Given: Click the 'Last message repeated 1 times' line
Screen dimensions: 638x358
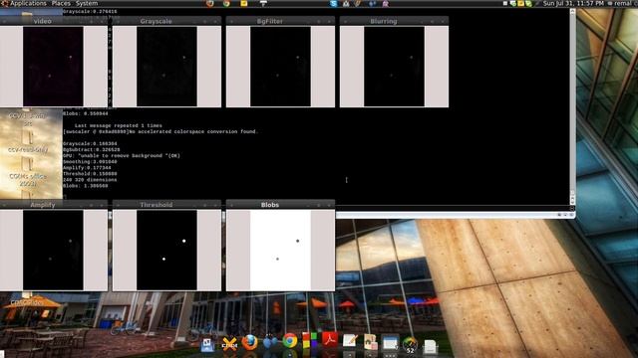Looking at the screenshot, I should (119, 125).
